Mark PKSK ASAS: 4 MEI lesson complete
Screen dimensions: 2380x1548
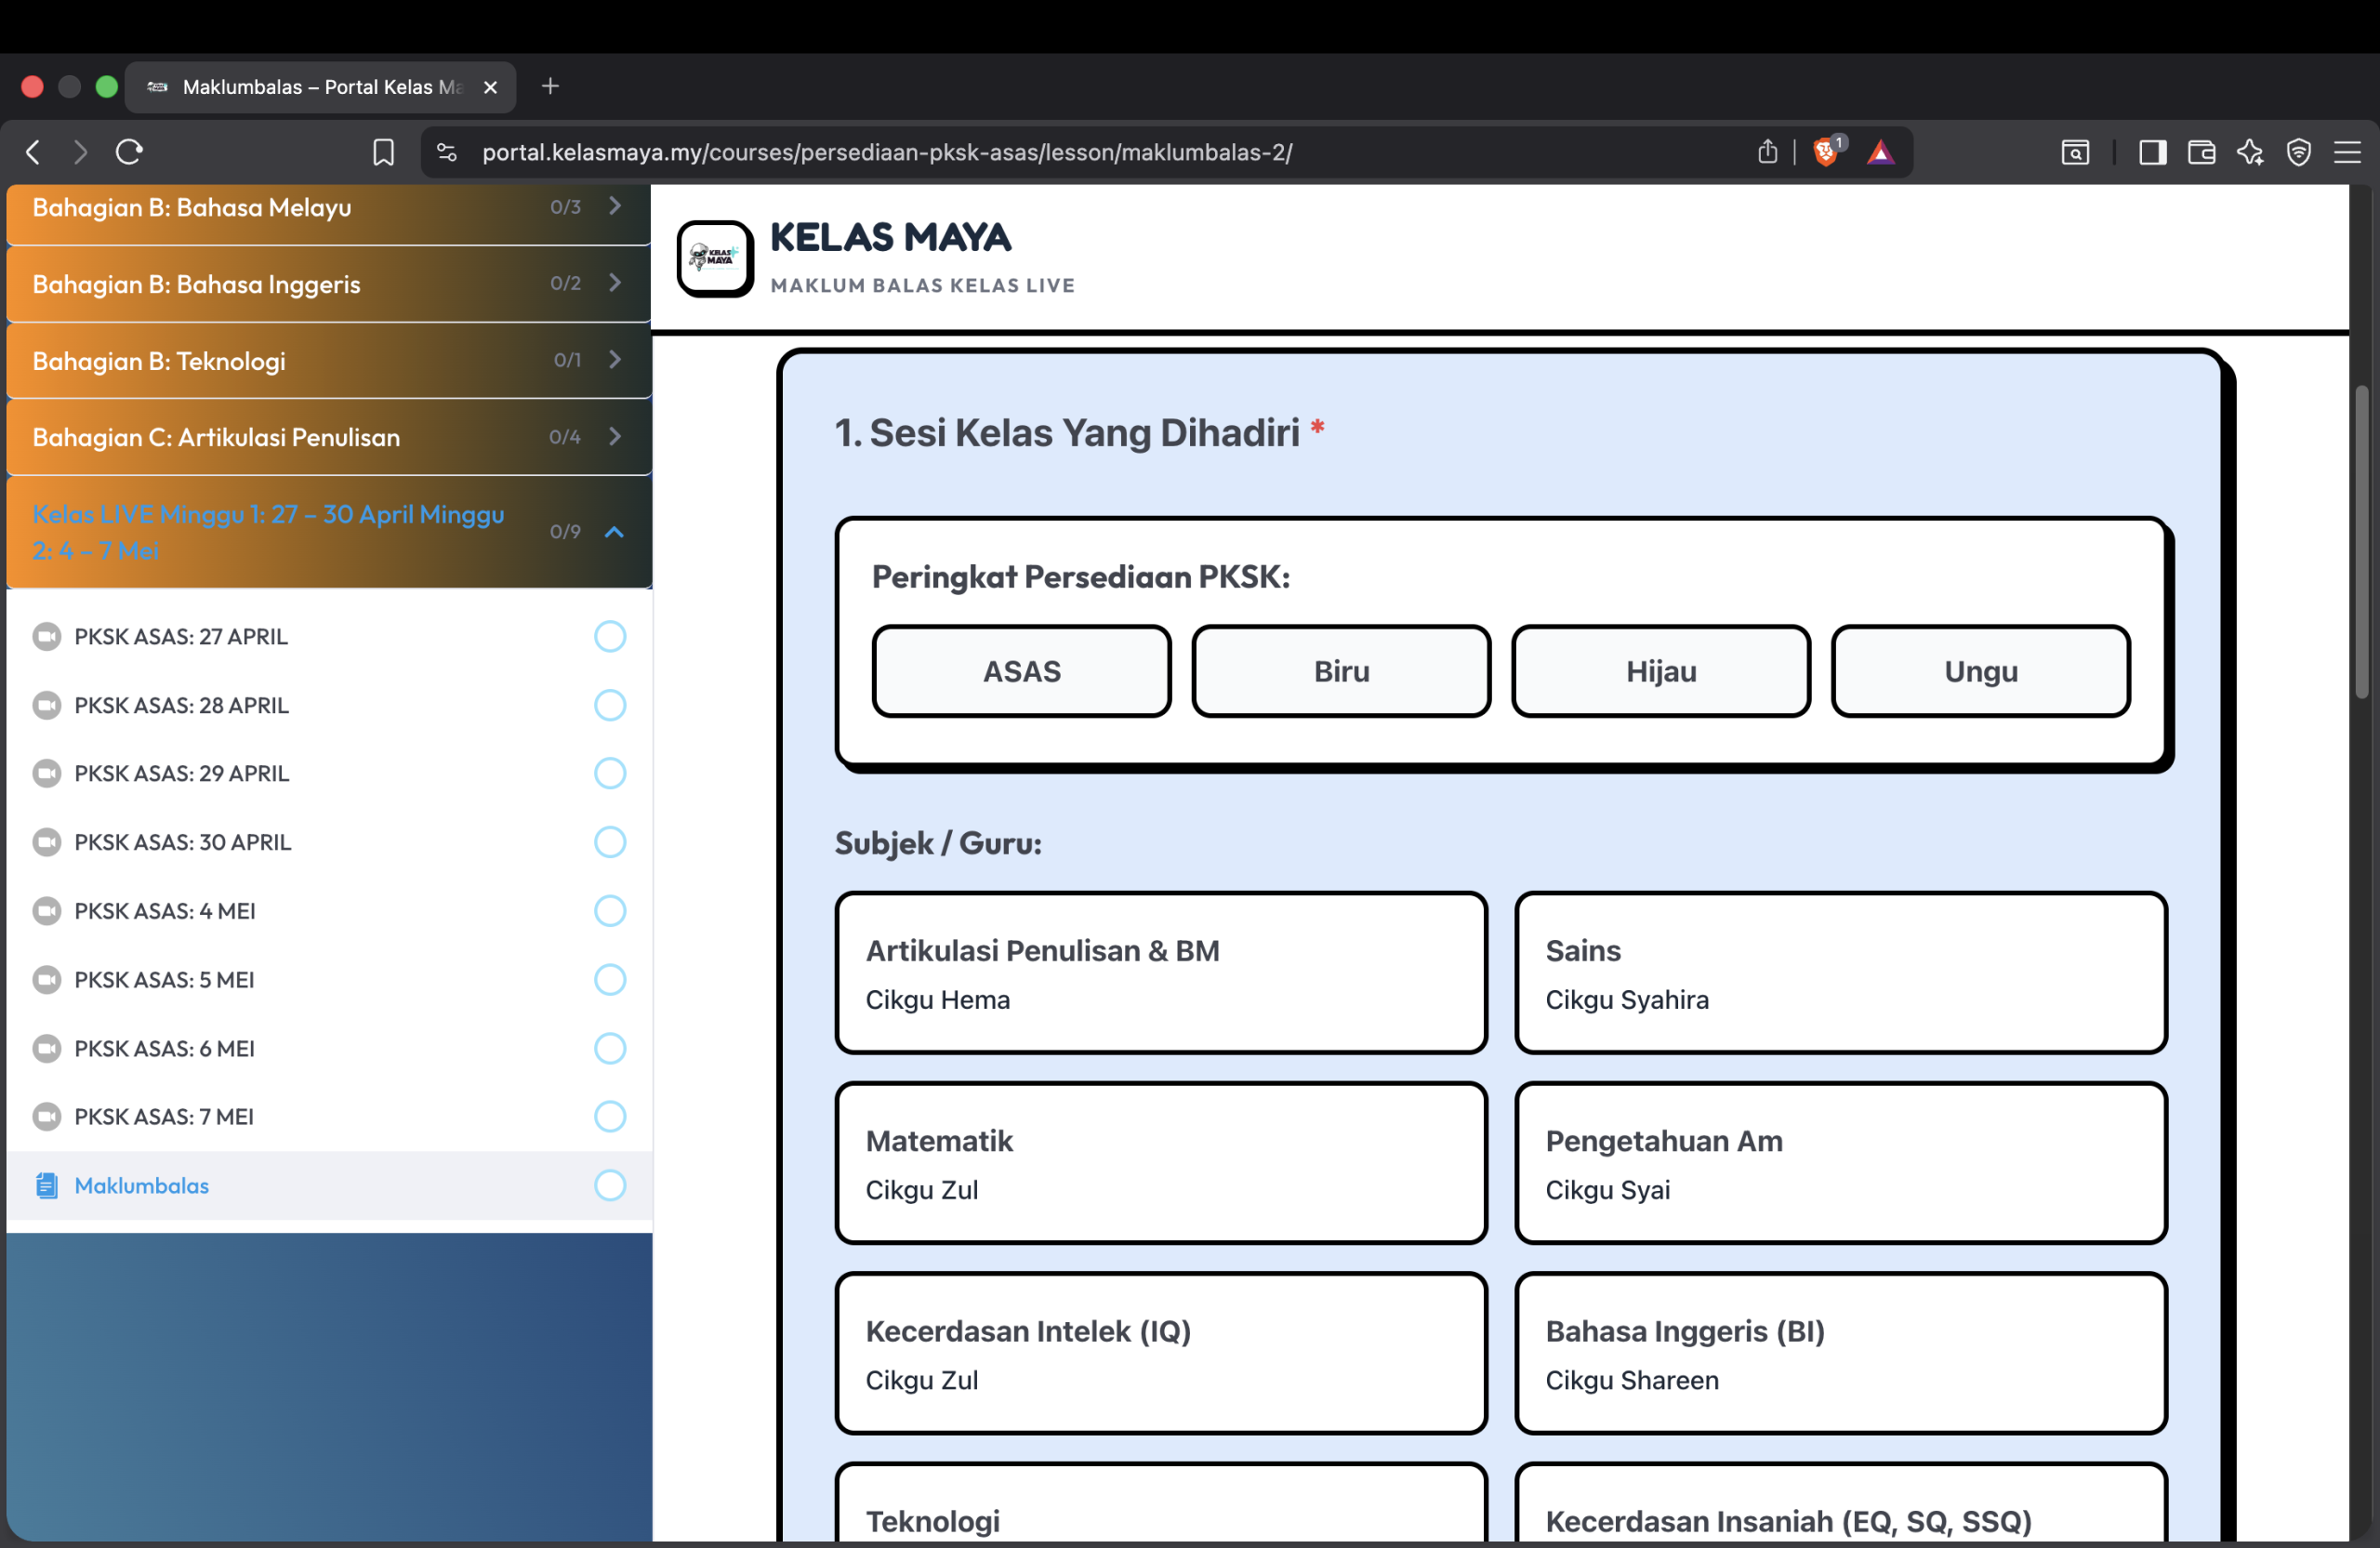click(610, 911)
